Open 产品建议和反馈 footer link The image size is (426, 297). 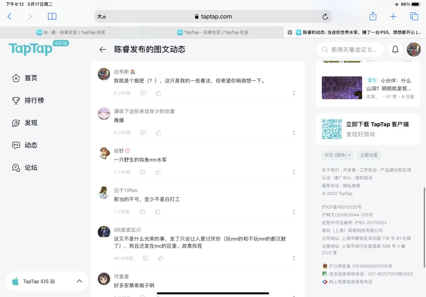click(x=396, y=170)
